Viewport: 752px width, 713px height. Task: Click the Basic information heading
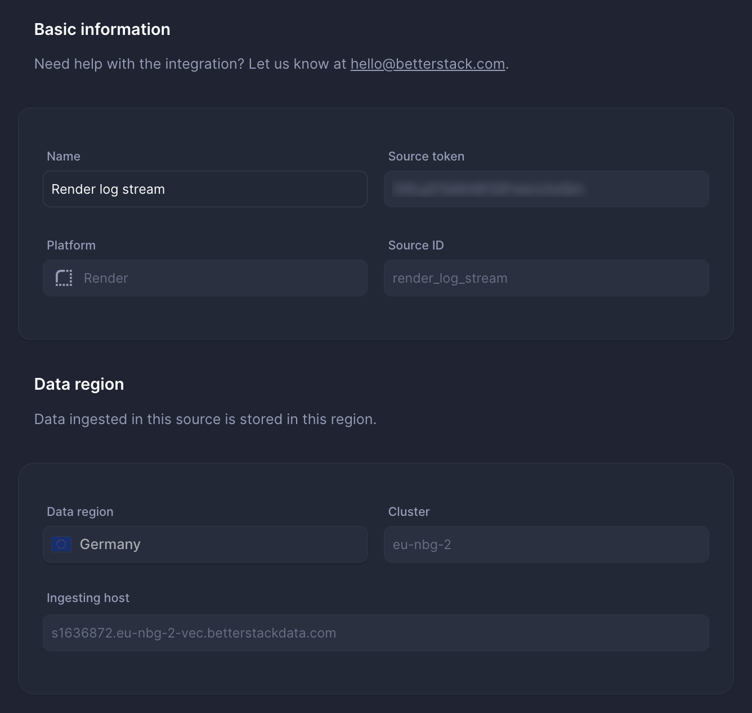(102, 29)
